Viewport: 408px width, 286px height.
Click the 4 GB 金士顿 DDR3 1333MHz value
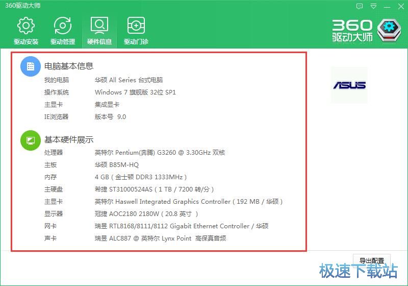point(141,177)
